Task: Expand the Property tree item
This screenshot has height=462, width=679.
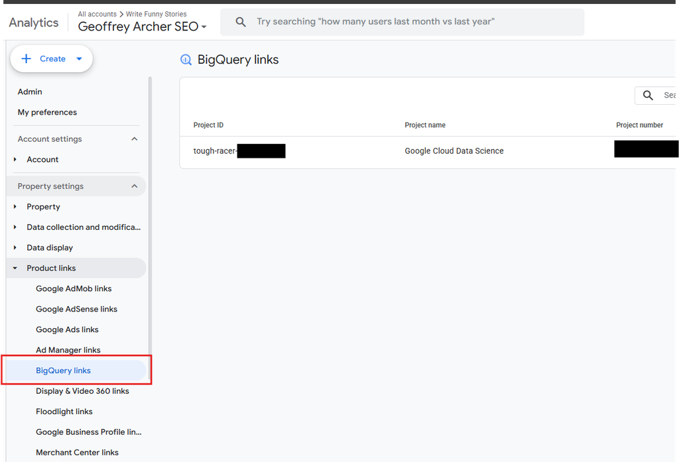Action: pos(15,207)
